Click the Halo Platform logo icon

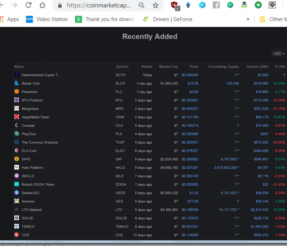[x=17, y=167]
